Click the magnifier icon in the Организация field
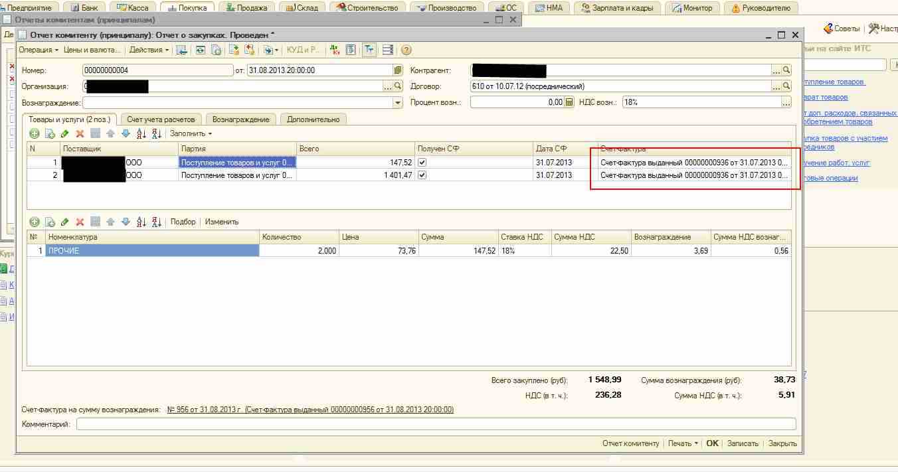898x472 pixels. click(398, 86)
